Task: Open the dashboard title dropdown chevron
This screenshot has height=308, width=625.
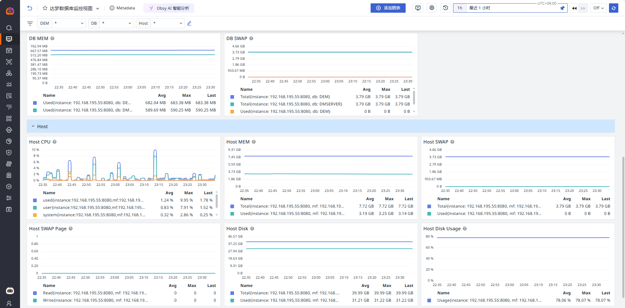Action: coord(97,8)
